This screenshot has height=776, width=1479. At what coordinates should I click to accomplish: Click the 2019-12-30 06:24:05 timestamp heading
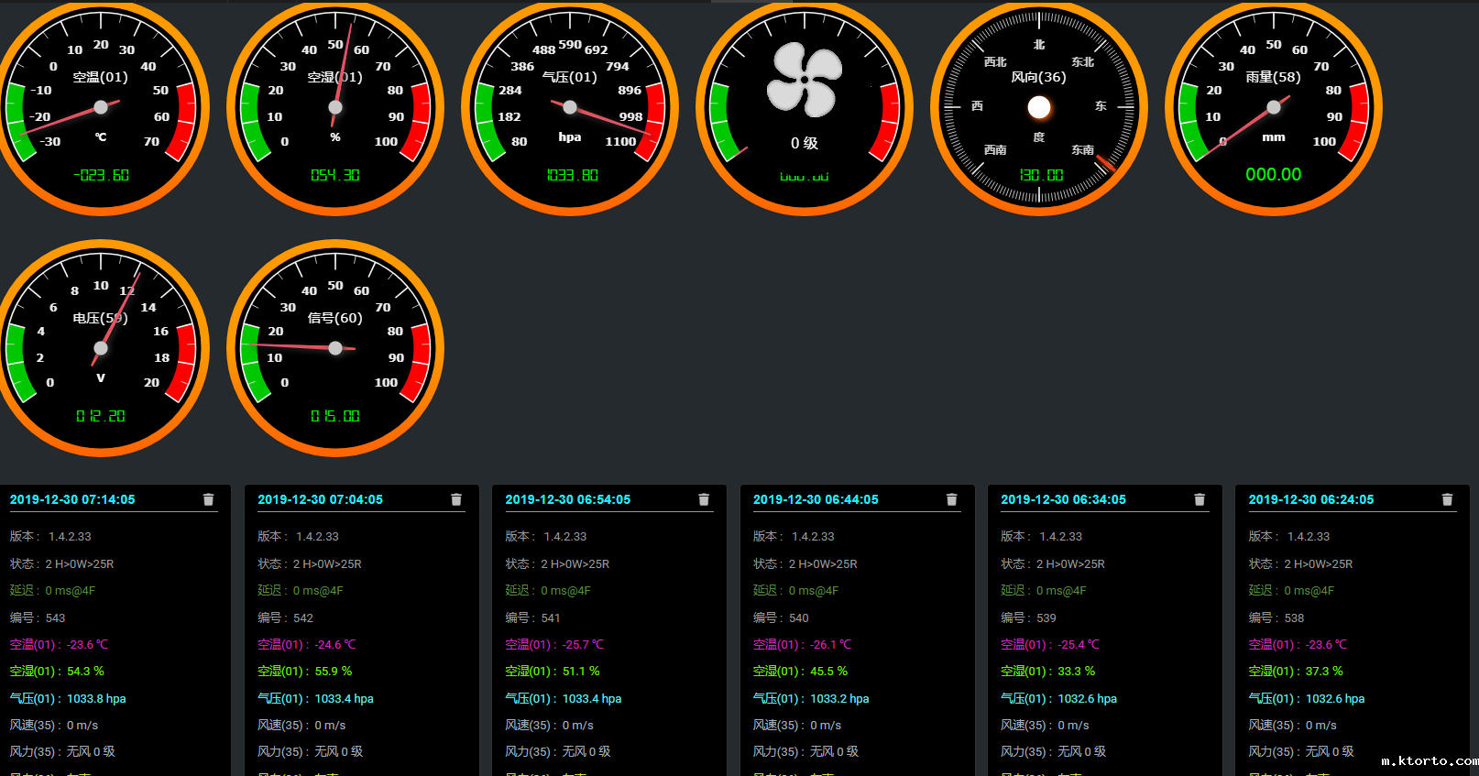point(1310,499)
